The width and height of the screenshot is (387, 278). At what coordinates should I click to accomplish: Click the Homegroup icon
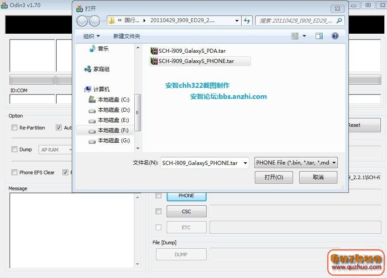pos(88,69)
